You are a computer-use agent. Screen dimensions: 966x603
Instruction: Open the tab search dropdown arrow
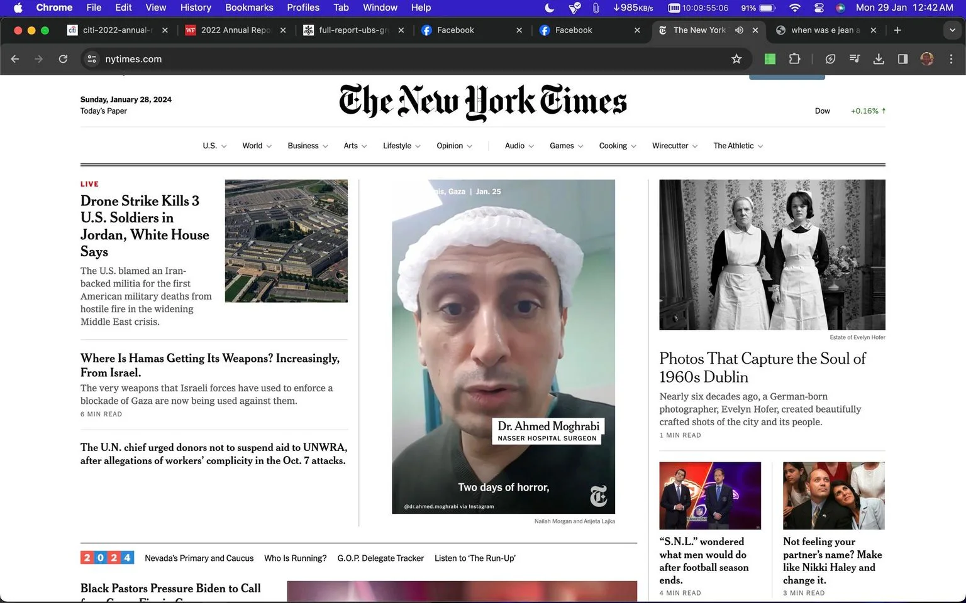pos(952,30)
